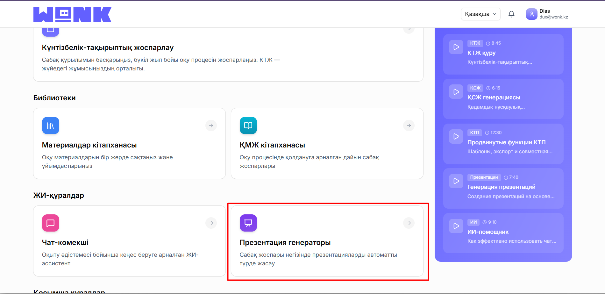Image resolution: width=605 pixels, height=294 pixels.
Task: Click the arrow on Чат-көмекші card
Action: point(211,223)
